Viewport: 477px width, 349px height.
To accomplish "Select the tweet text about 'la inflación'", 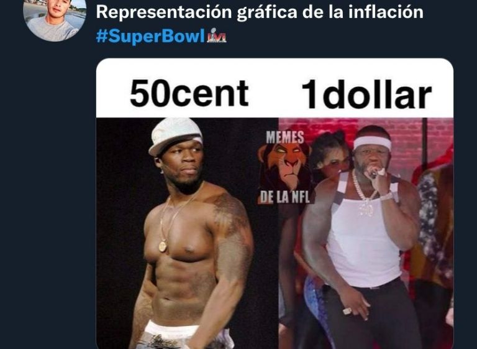I will (260, 12).
